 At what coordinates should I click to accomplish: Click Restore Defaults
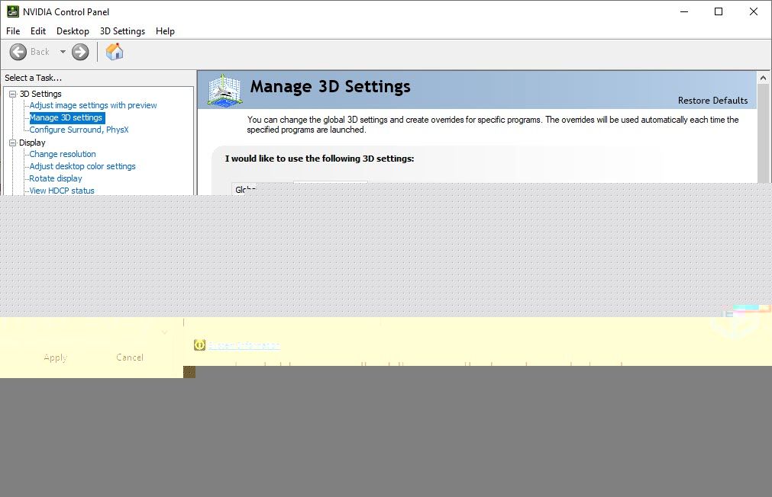[712, 101]
